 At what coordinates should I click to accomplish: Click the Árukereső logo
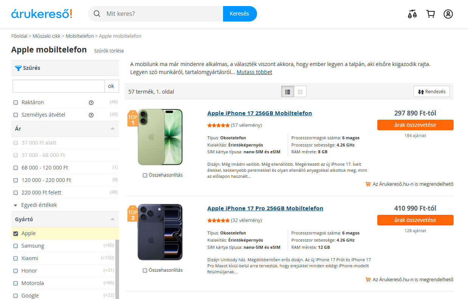click(42, 14)
